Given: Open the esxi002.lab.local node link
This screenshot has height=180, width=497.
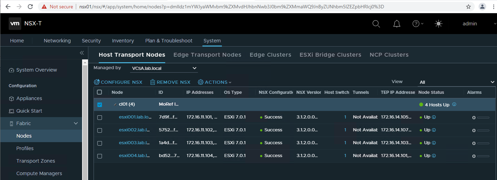Looking at the screenshot, I should 134,130.
